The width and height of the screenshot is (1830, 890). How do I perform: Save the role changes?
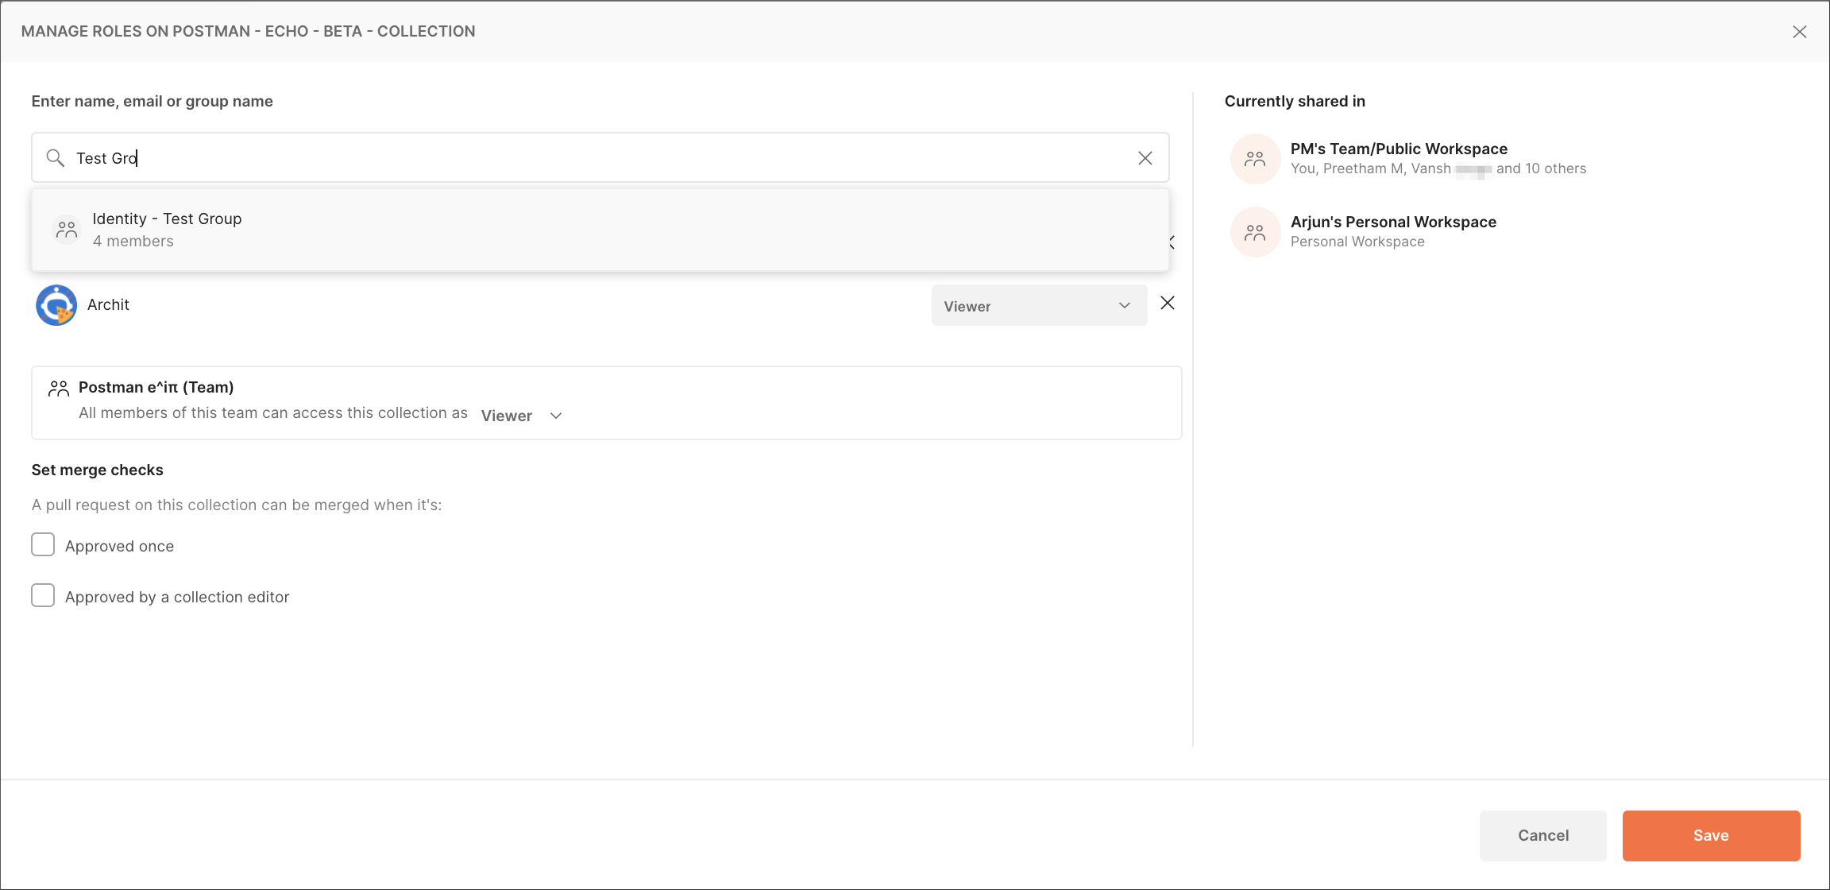[1711, 835]
